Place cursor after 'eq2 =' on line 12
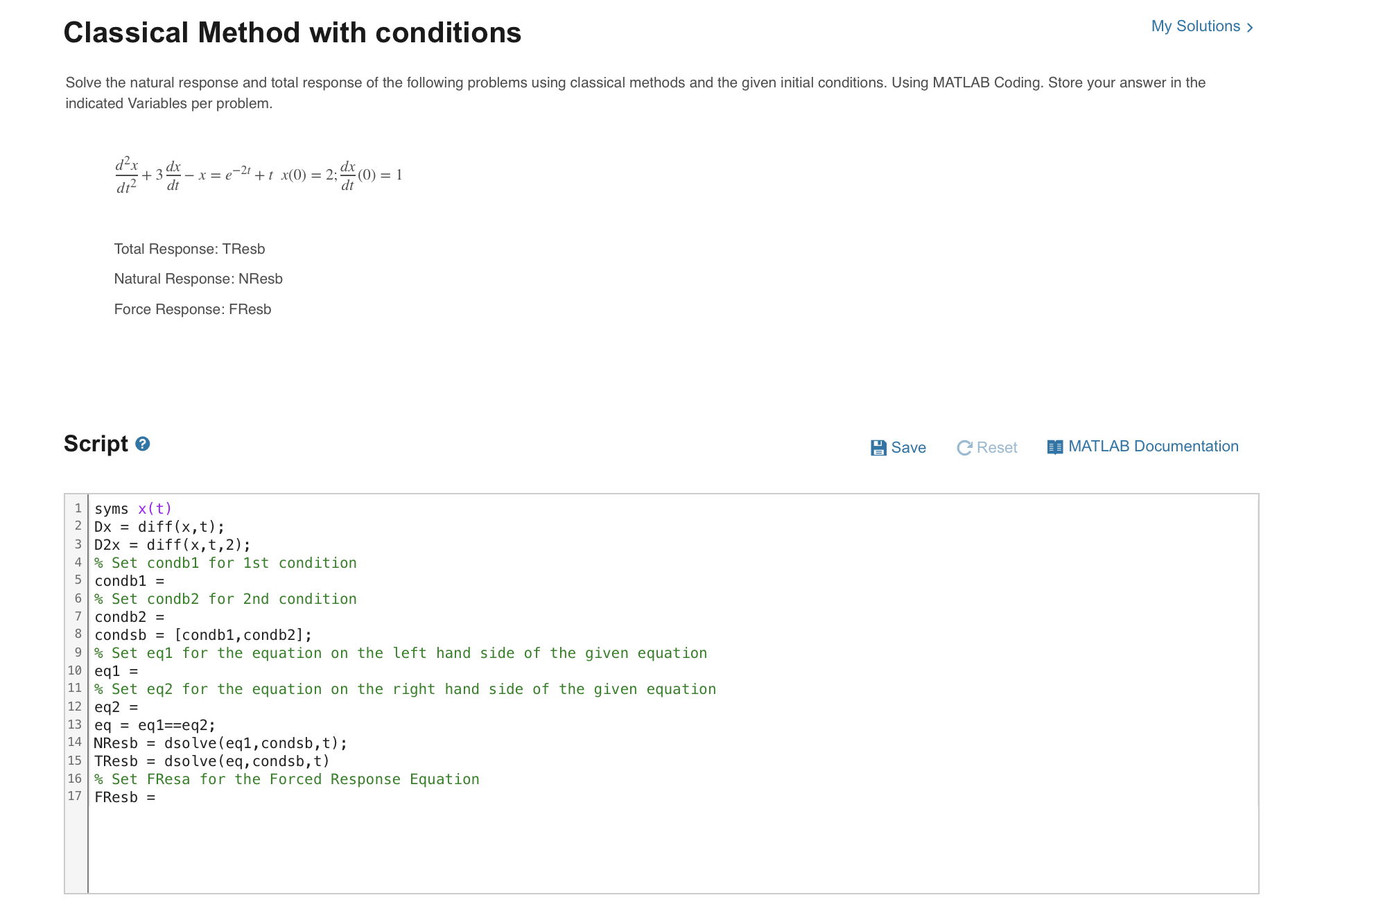The width and height of the screenshot is (1392, 902). [142, 707]
